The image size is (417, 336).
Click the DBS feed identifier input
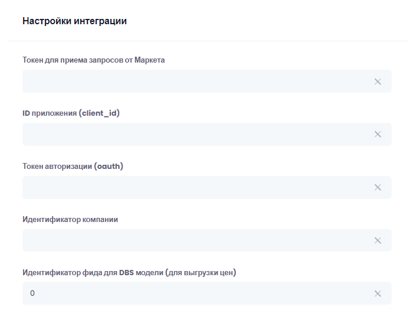click(195, 293)
